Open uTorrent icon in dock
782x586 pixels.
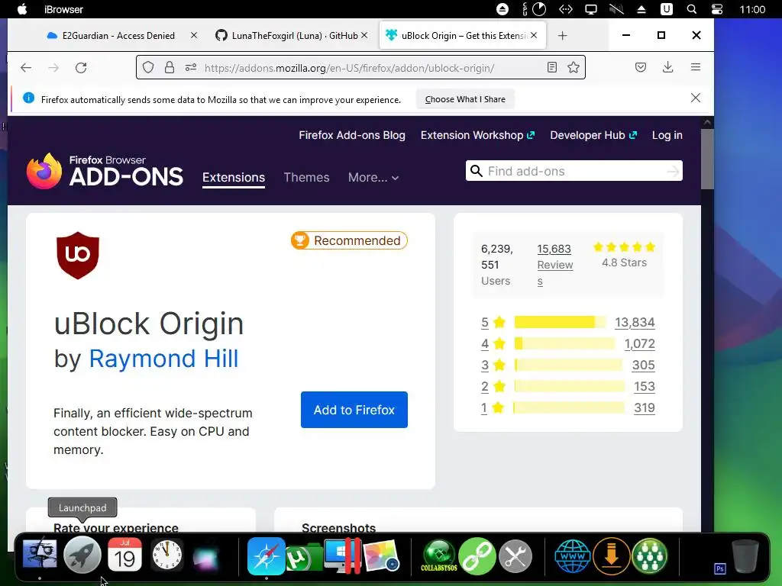(x=304, y=557)
